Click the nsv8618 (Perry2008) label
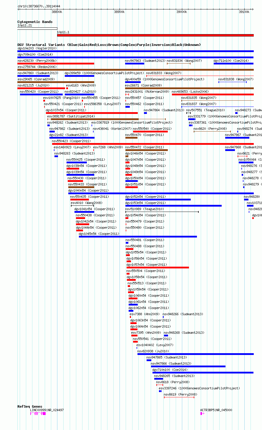 [173, 382]
